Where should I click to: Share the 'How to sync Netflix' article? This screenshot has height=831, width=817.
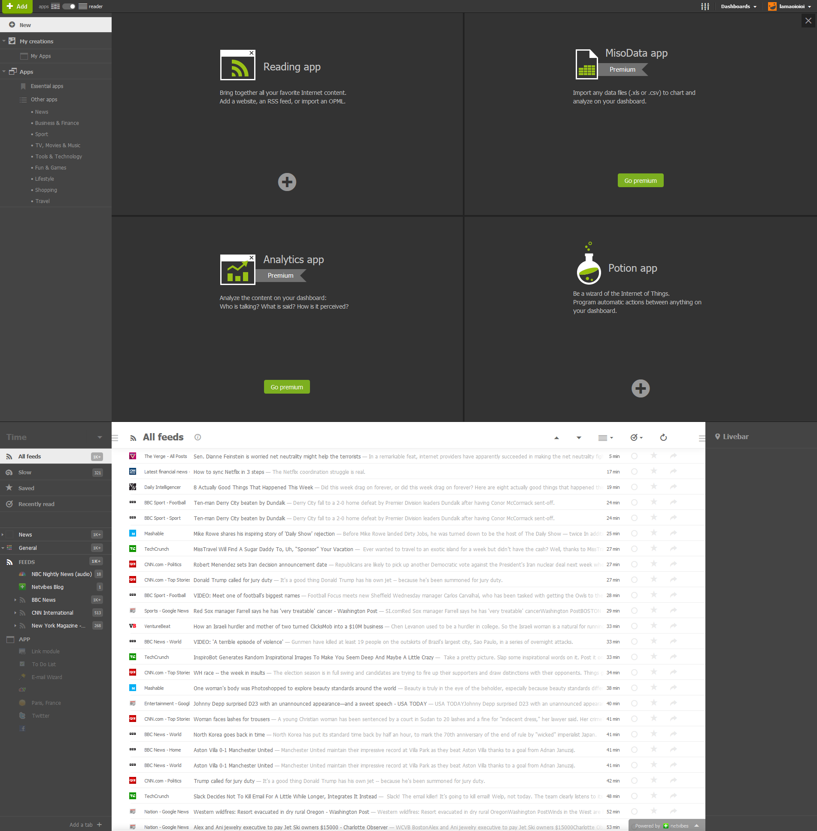coord(673,471)
